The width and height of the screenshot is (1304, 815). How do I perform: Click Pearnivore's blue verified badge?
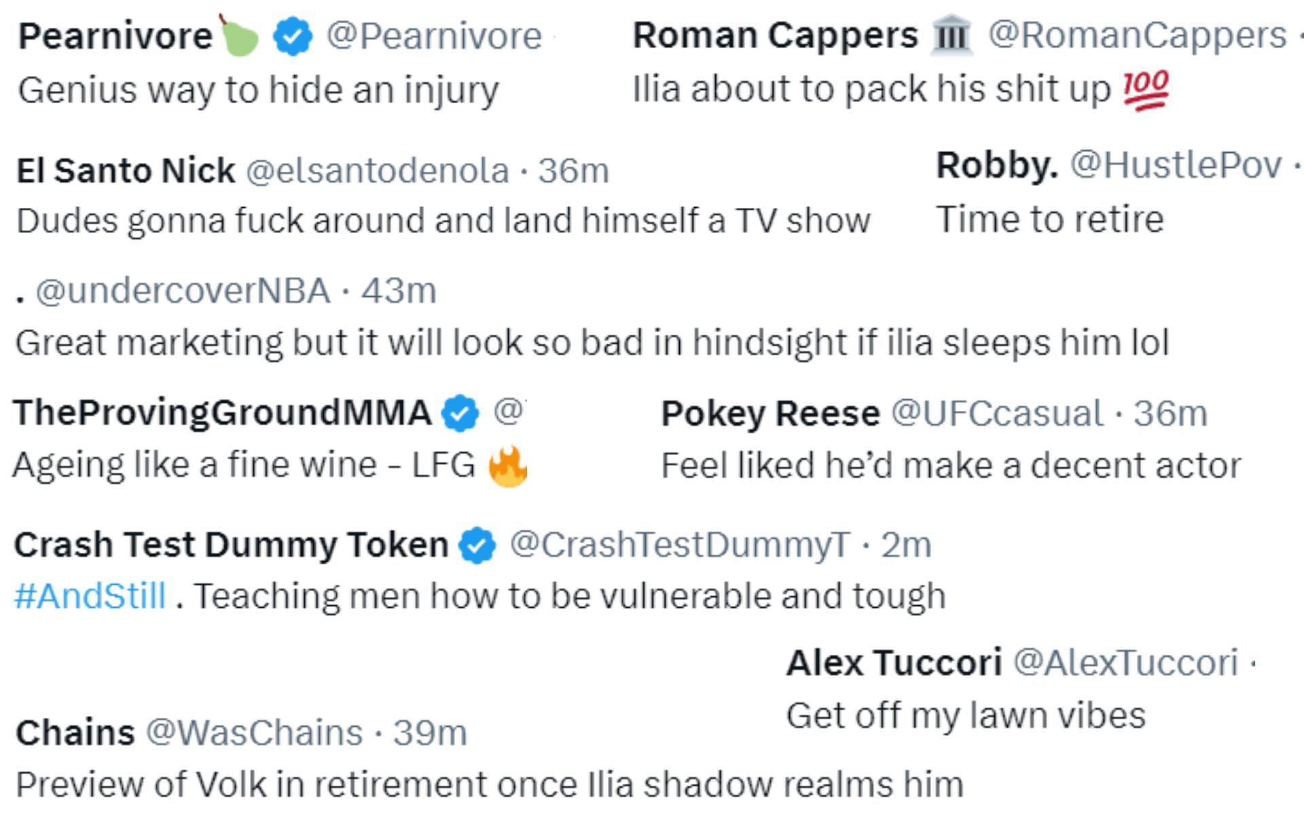click(293, 37)
